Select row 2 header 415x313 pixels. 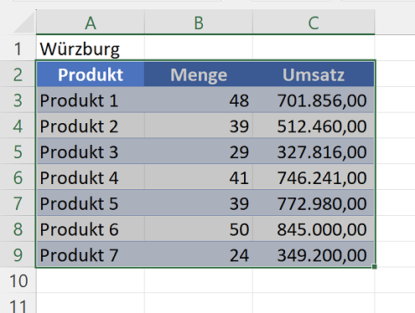click(x=18, y=74)
